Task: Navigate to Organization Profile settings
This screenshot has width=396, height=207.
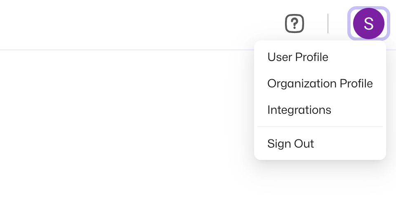Action: [x=320, y=84]
